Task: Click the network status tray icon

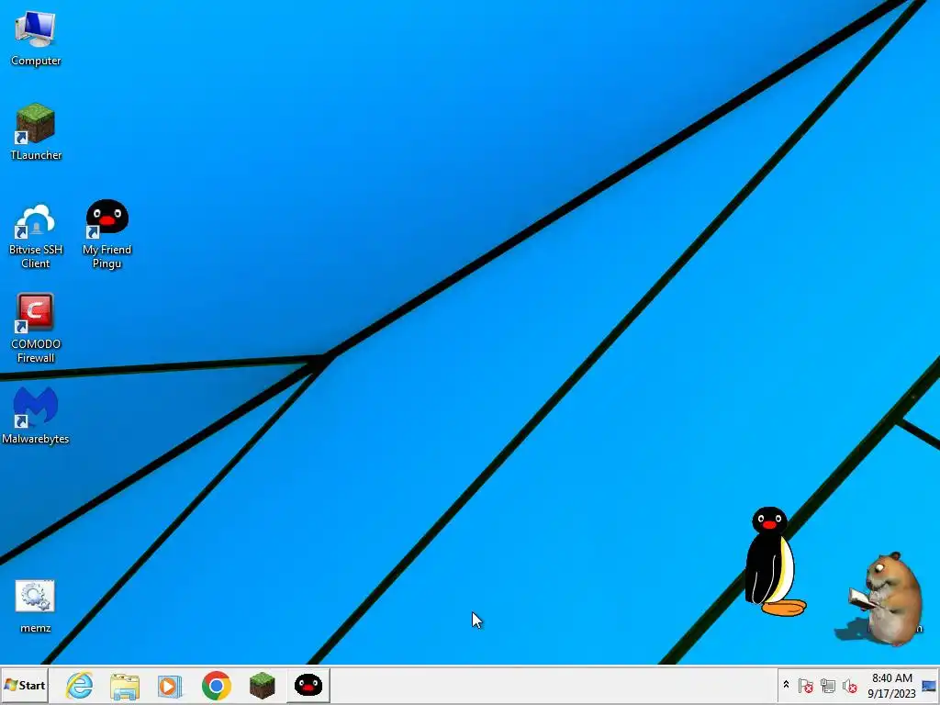Action: tap(828, 685)
